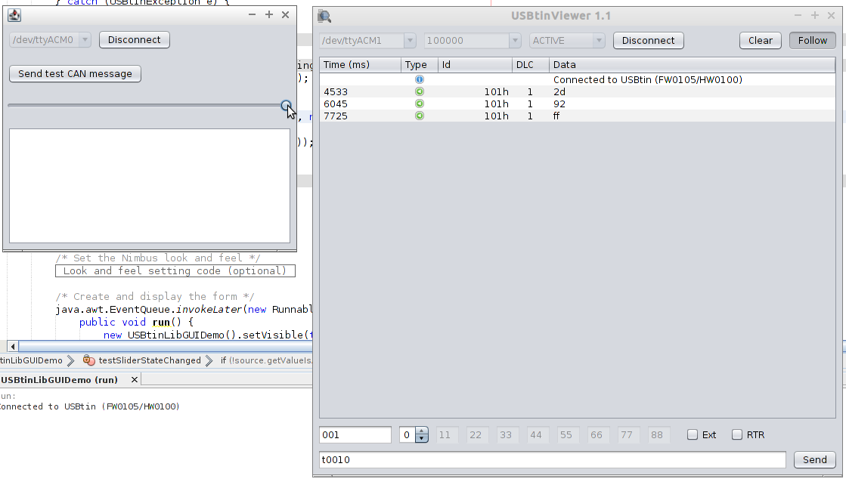Image resolution: width=846 pixels, height=482 pixels.
Task: Toggle the Follow button in USBtinViewer
Action: [x=813, y=41]
